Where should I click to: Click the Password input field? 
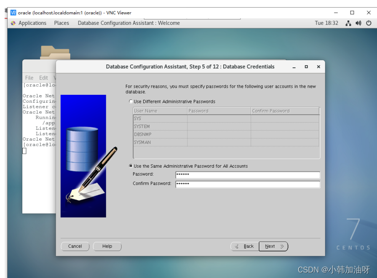point(248,175)
